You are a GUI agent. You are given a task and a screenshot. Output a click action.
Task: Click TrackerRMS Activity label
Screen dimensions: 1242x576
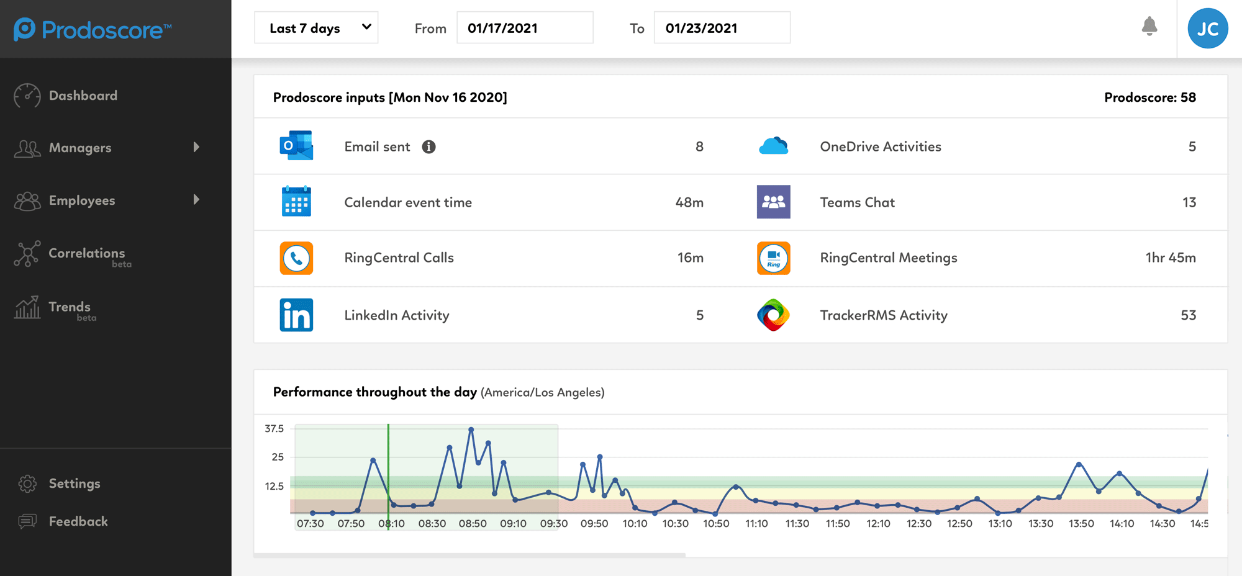pos(884,315)
